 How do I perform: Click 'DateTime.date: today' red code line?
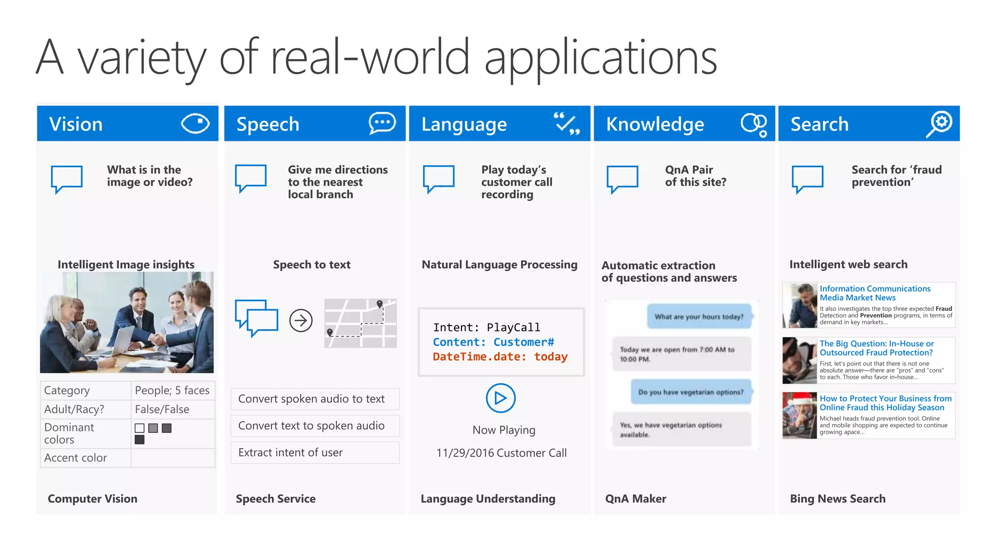pos(500,357)
